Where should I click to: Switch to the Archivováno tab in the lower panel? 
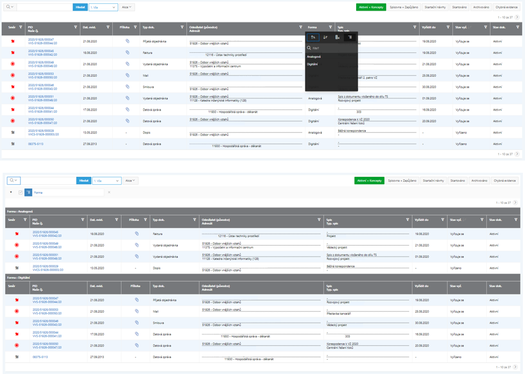479,181
